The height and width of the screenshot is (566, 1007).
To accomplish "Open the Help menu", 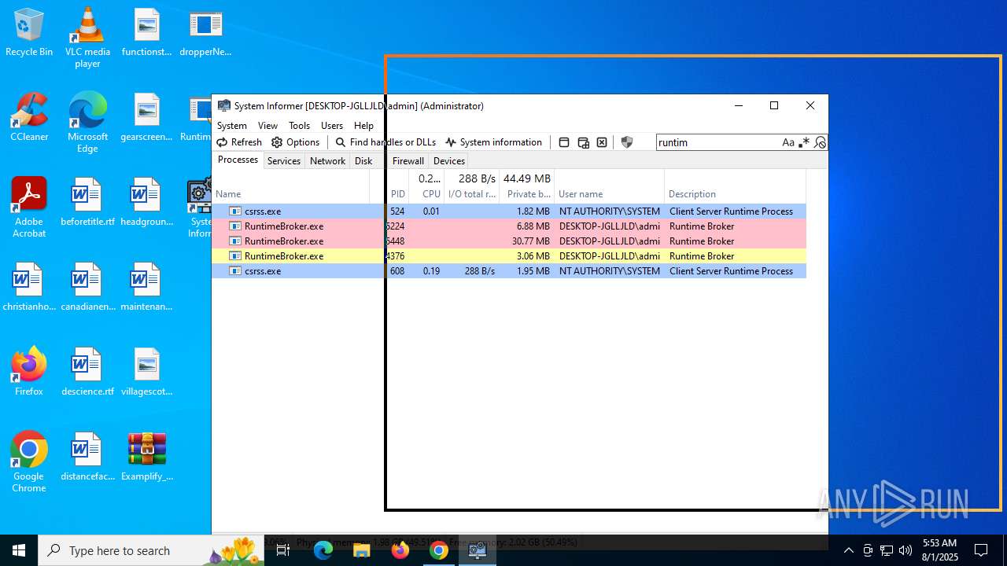I will [x=363, y=126].
